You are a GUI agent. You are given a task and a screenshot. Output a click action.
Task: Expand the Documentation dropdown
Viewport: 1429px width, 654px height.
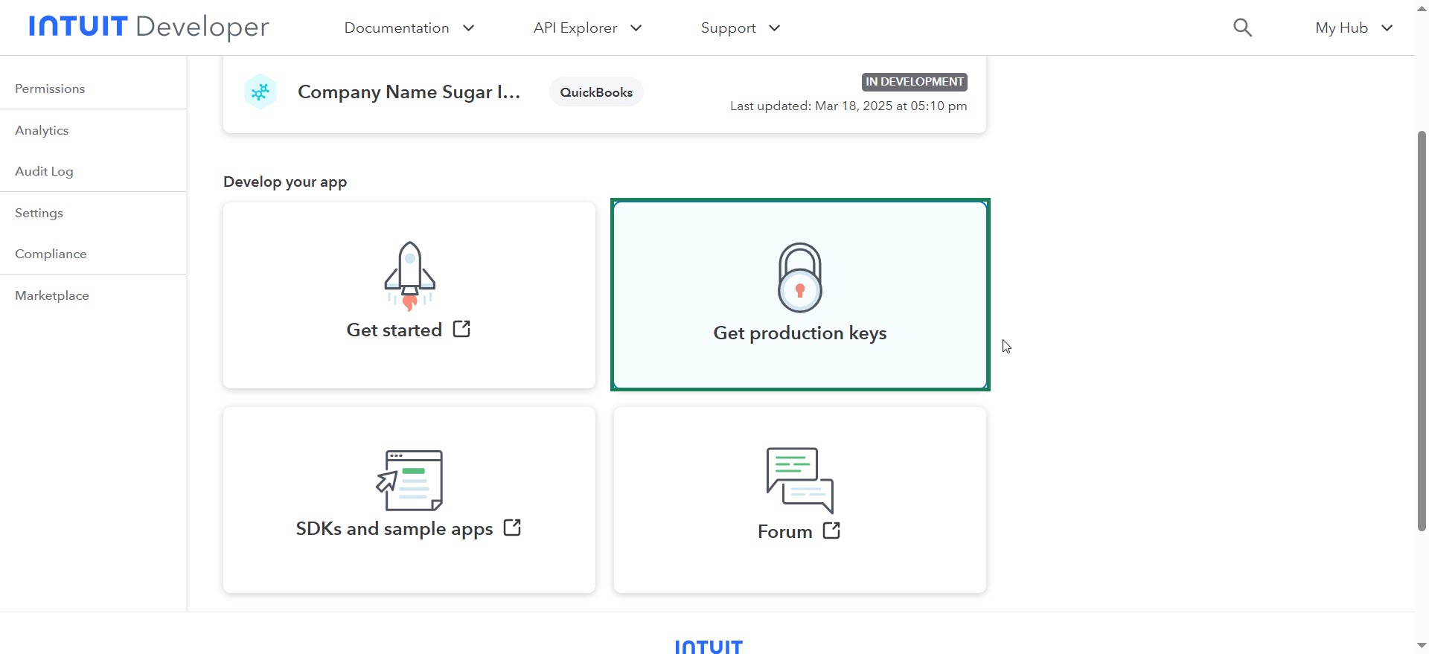[409, 28]
